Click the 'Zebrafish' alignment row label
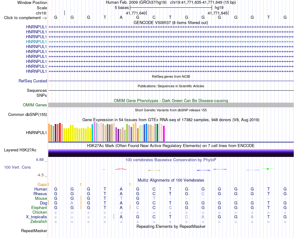The width and height of the screenshot is (294, 238). (x=39, y=222)
